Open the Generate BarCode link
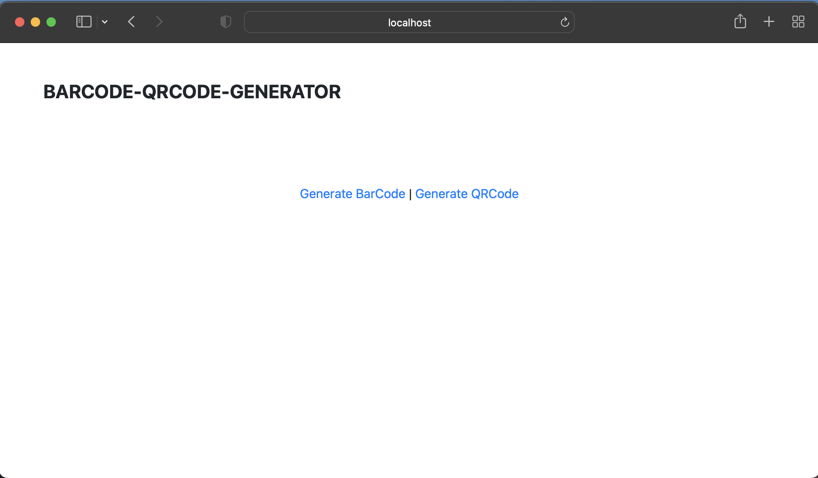The width and height of the screenshot is (818, 478). tap(352, 194)
